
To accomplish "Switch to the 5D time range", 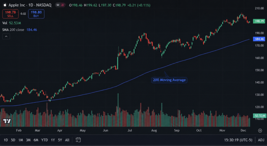I will click(13, 140).
